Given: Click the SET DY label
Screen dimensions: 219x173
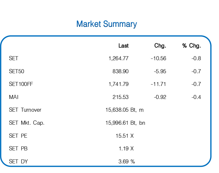Looking at the screenshot, I should [18, 162].
